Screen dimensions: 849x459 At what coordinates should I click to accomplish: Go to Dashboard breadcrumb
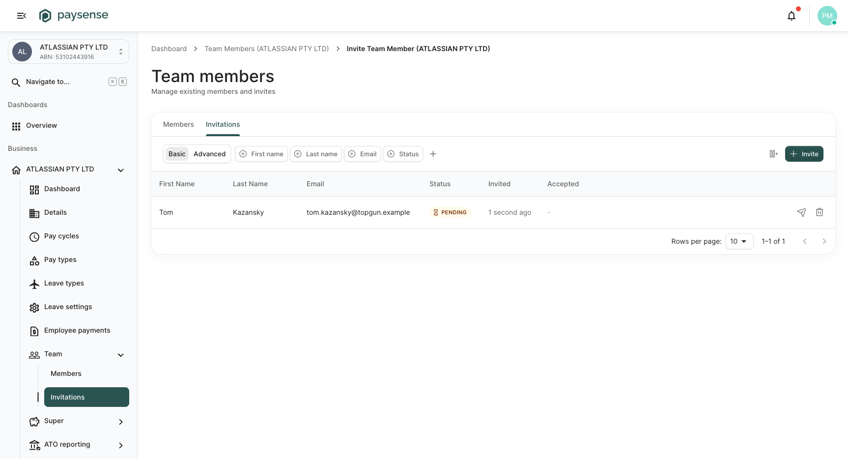coord(169,49)
